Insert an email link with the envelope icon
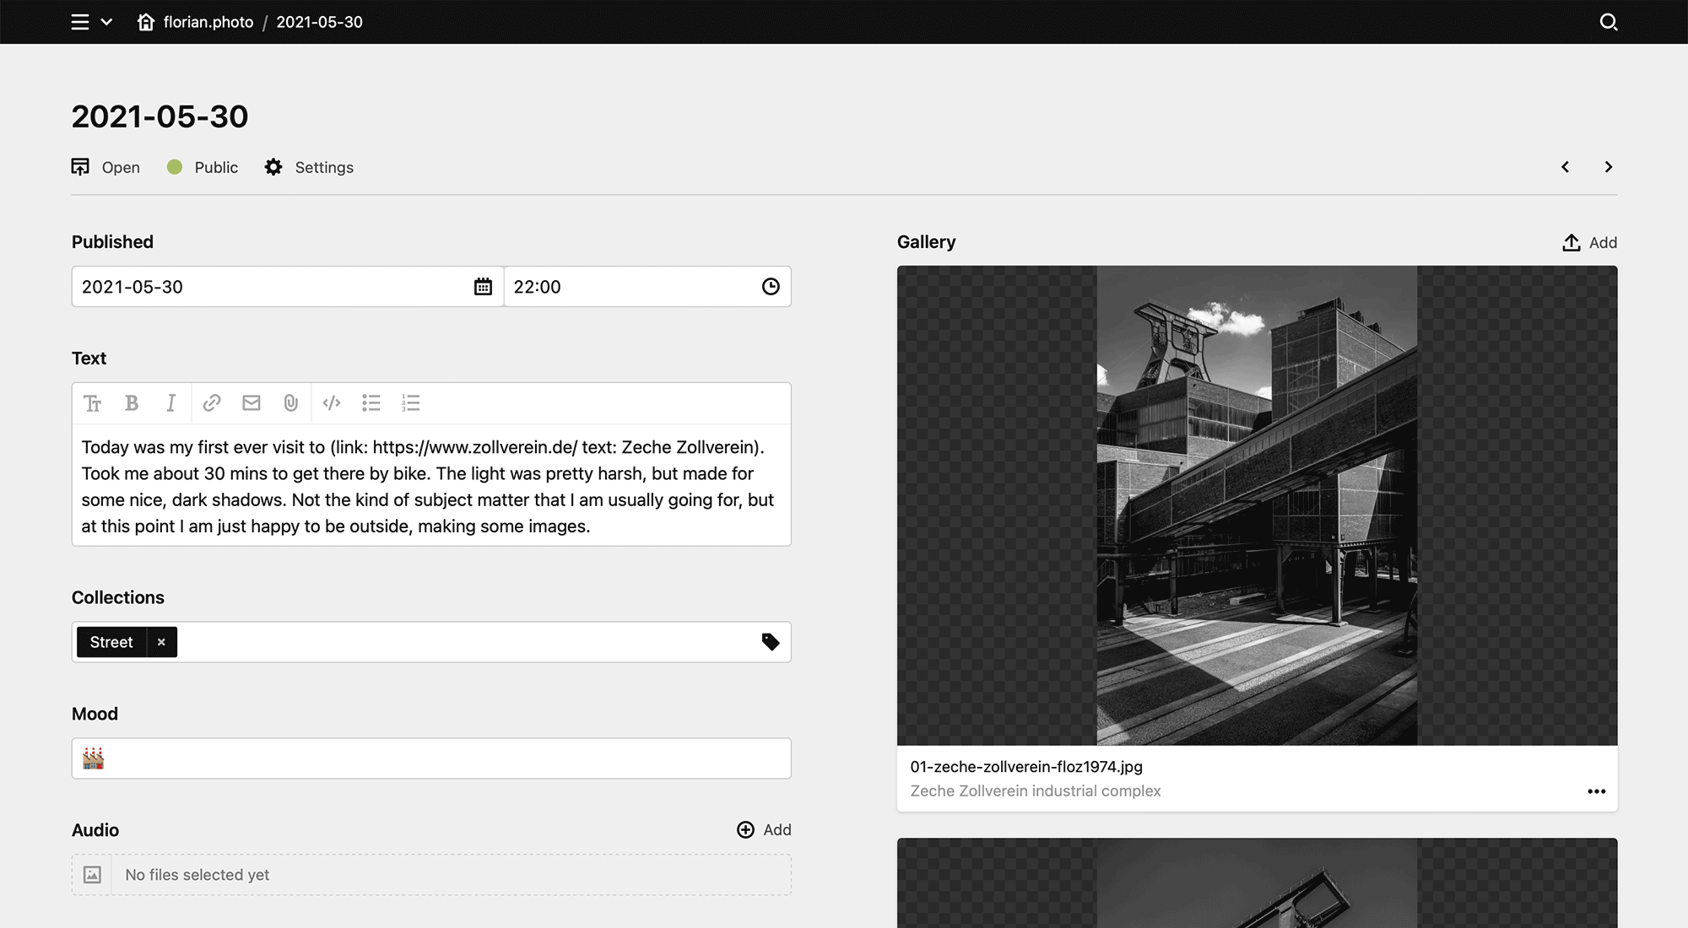The width and height of the screenshot is (1688, 928). tap(252, 403)
